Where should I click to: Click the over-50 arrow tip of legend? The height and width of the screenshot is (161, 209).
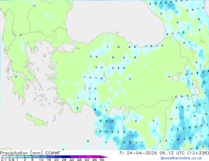click(104, 157)
